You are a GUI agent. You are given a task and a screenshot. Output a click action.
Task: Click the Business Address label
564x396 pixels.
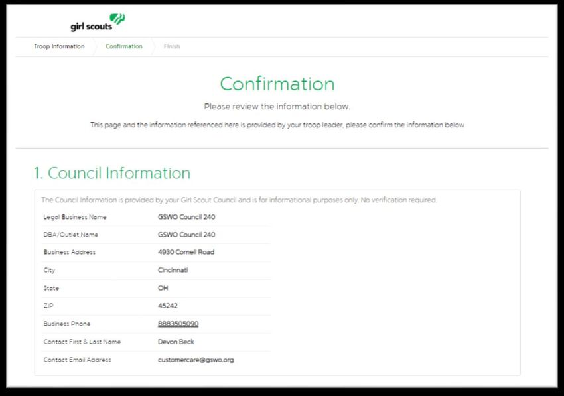click(x=70, y=252)
